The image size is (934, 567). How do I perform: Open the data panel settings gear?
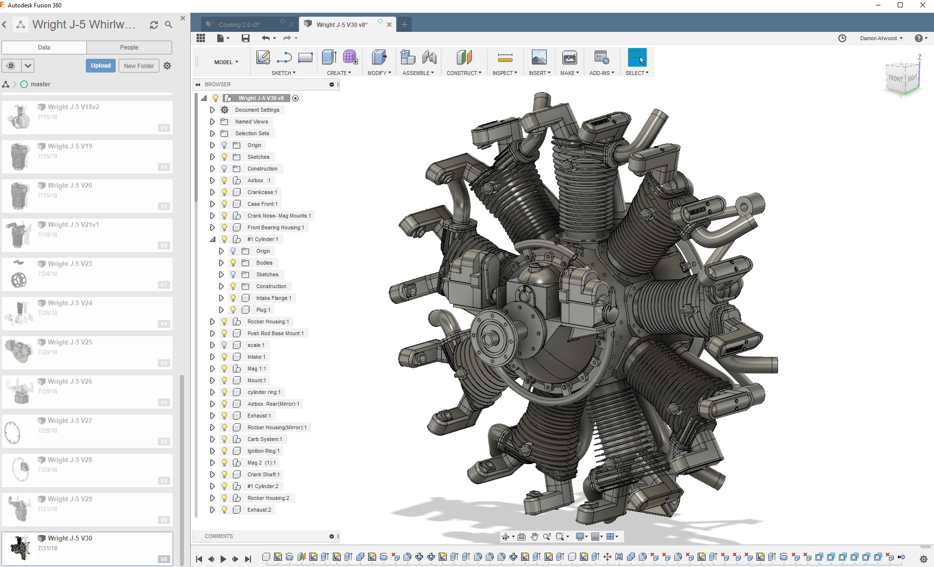coord(167,66)
